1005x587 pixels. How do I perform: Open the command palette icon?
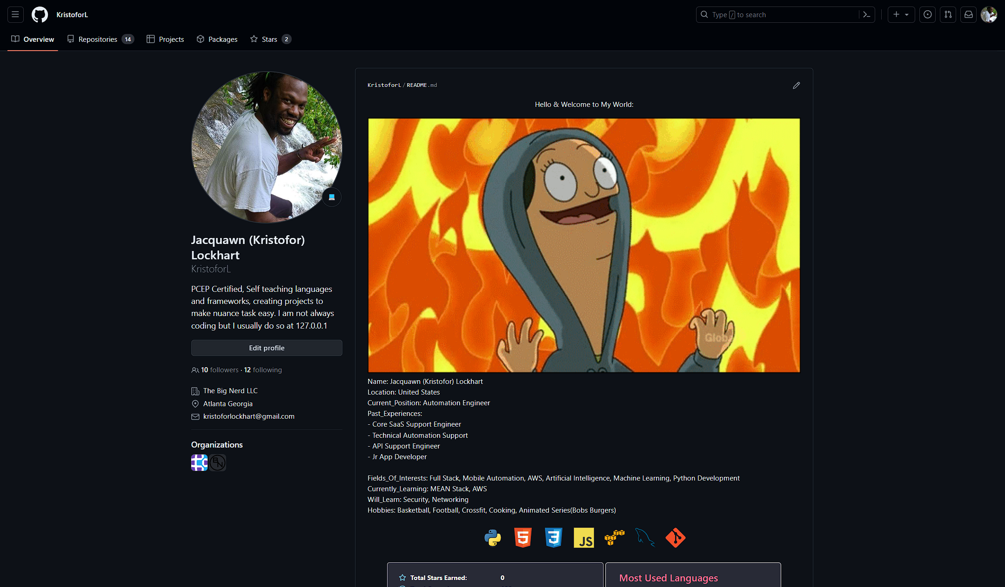pyautogui.click(x=866, y=14)
